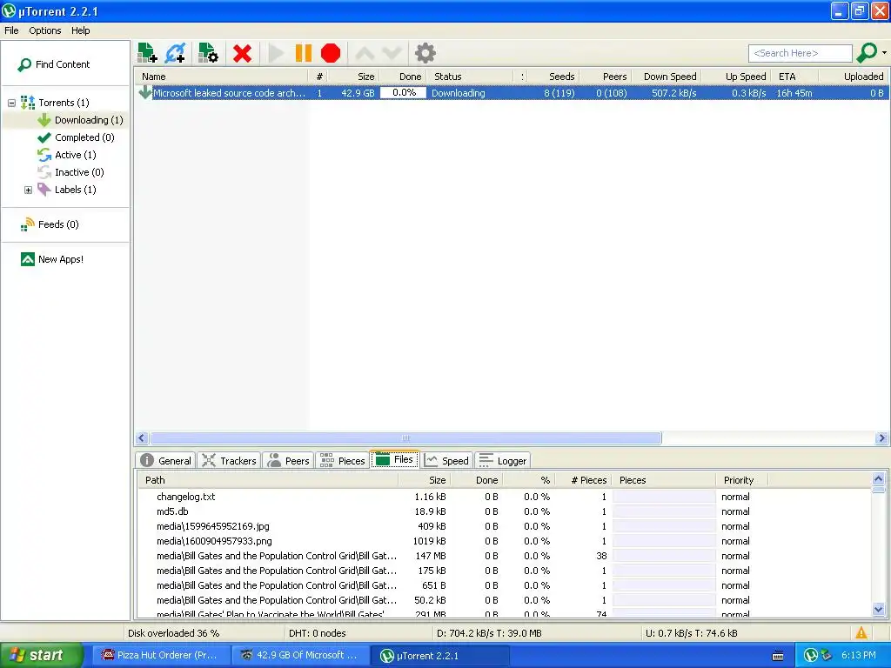Switch to the Logger tab
The image size is (891, 668).
502,461
